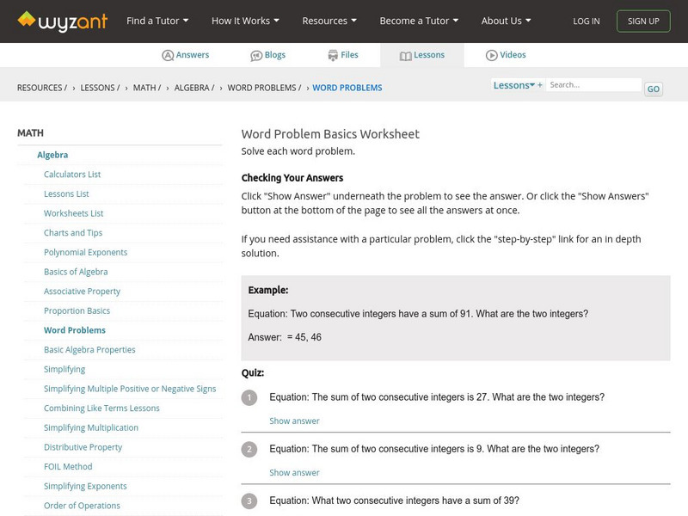Show answer for question 1

[x=294, y=421]
